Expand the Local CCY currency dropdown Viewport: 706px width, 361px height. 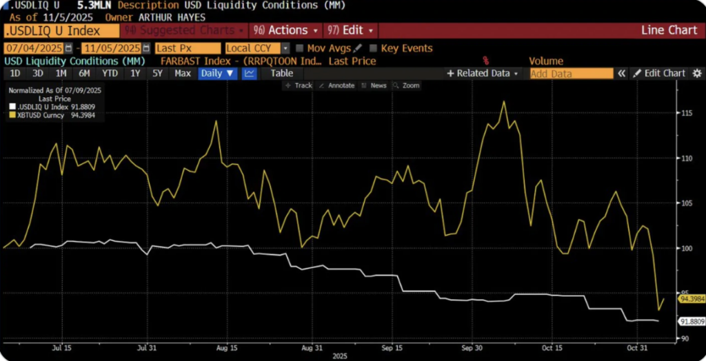[x=258, y=48]
